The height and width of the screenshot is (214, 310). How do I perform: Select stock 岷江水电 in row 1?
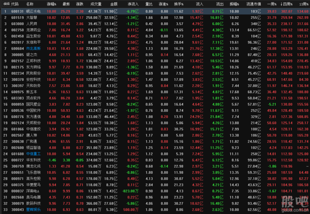pos(33,12)
